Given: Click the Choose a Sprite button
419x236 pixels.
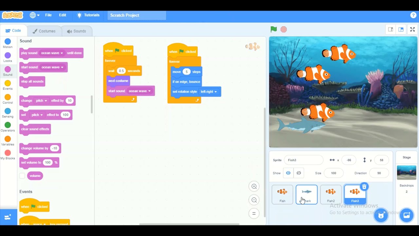Looking at the screenshot, I should click(381, 215).
